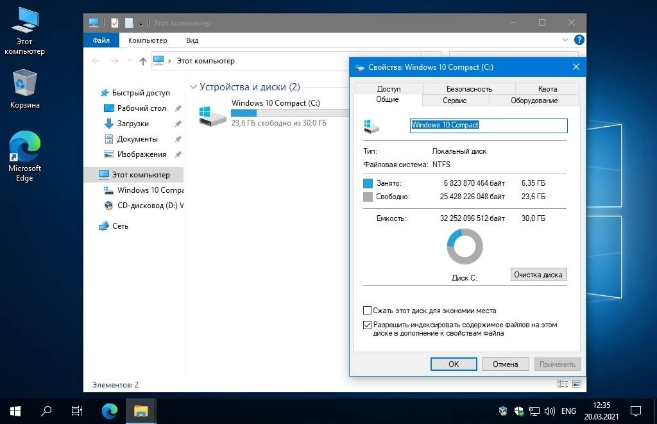This screenshot has width=657, height=424.
Task: Open Edge from the taskbar
Action: [x=110, y=411]
